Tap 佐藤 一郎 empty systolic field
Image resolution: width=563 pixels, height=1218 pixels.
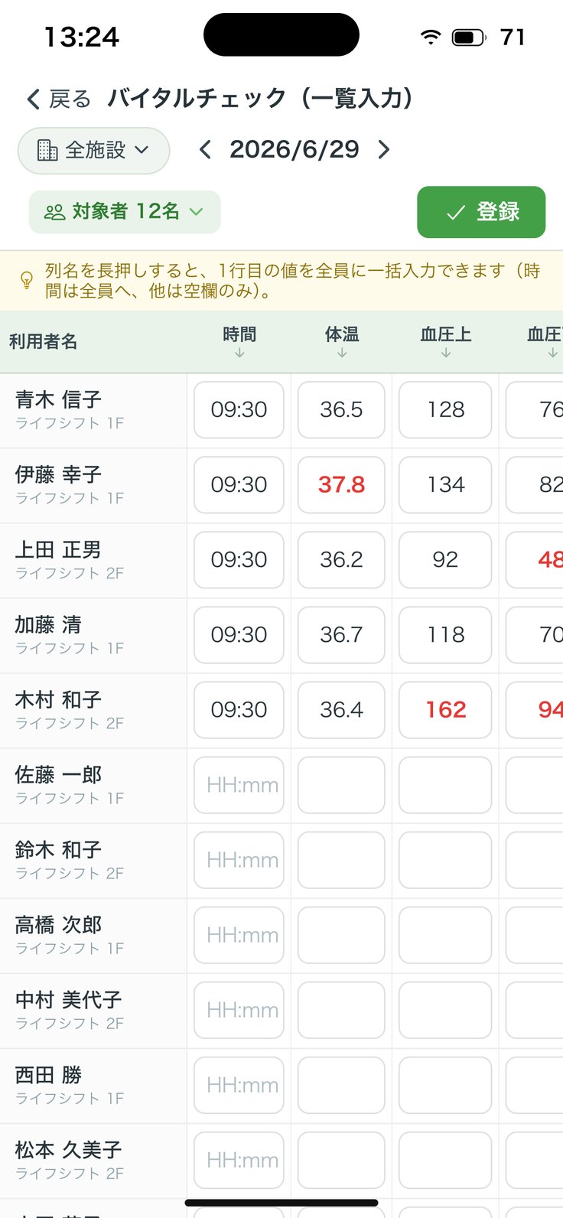(x=445, y=785)
